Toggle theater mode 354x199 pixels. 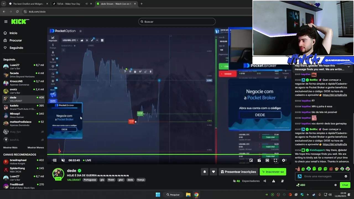(x=267, y=160)
